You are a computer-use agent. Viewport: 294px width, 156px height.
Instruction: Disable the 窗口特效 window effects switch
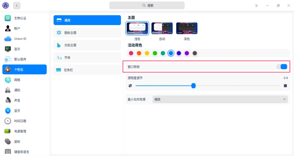click(282, 66)
